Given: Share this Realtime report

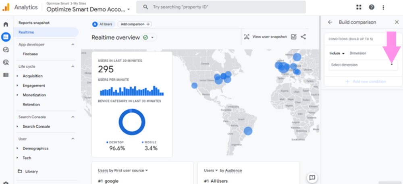Looking at the screenshot, I should [303, 37].
